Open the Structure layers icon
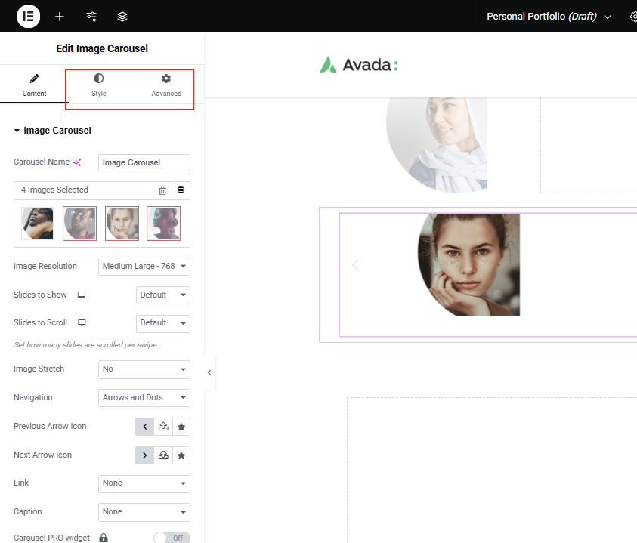The height and width of the screenshot is (543, 637). pyautogui.click(x=122, y=17)
